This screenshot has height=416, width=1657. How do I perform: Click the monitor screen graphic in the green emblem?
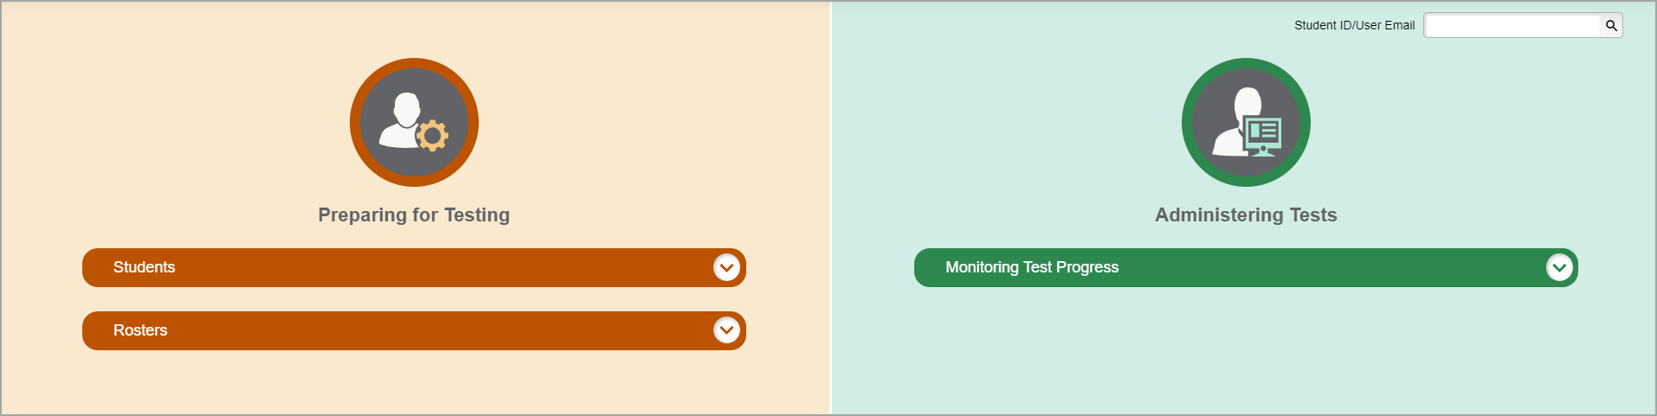pos(1262,133)
